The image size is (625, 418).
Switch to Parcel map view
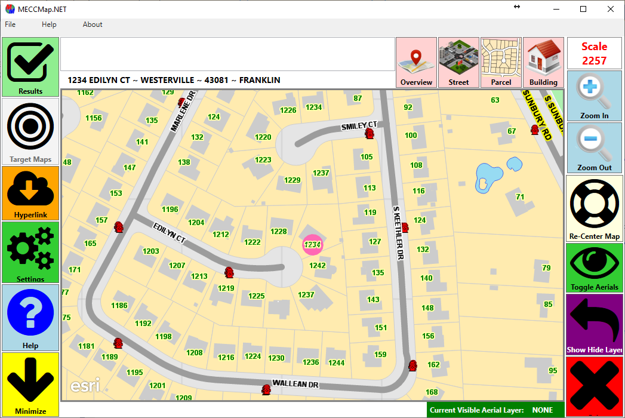(x=501, y=62)
